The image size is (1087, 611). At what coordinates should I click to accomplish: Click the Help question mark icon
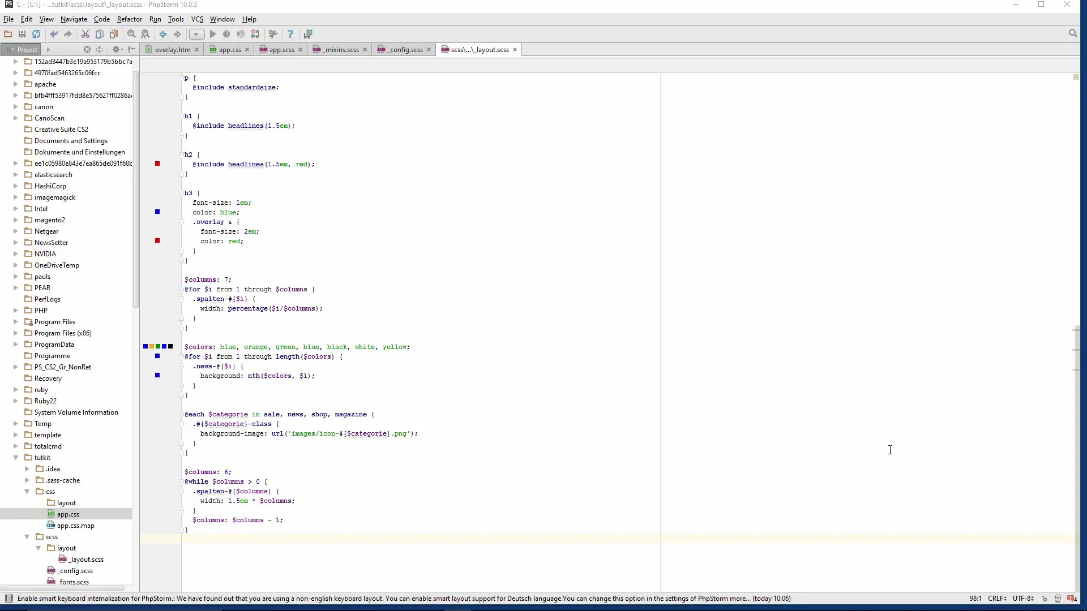pyautogui.click(x=290, y=34)
